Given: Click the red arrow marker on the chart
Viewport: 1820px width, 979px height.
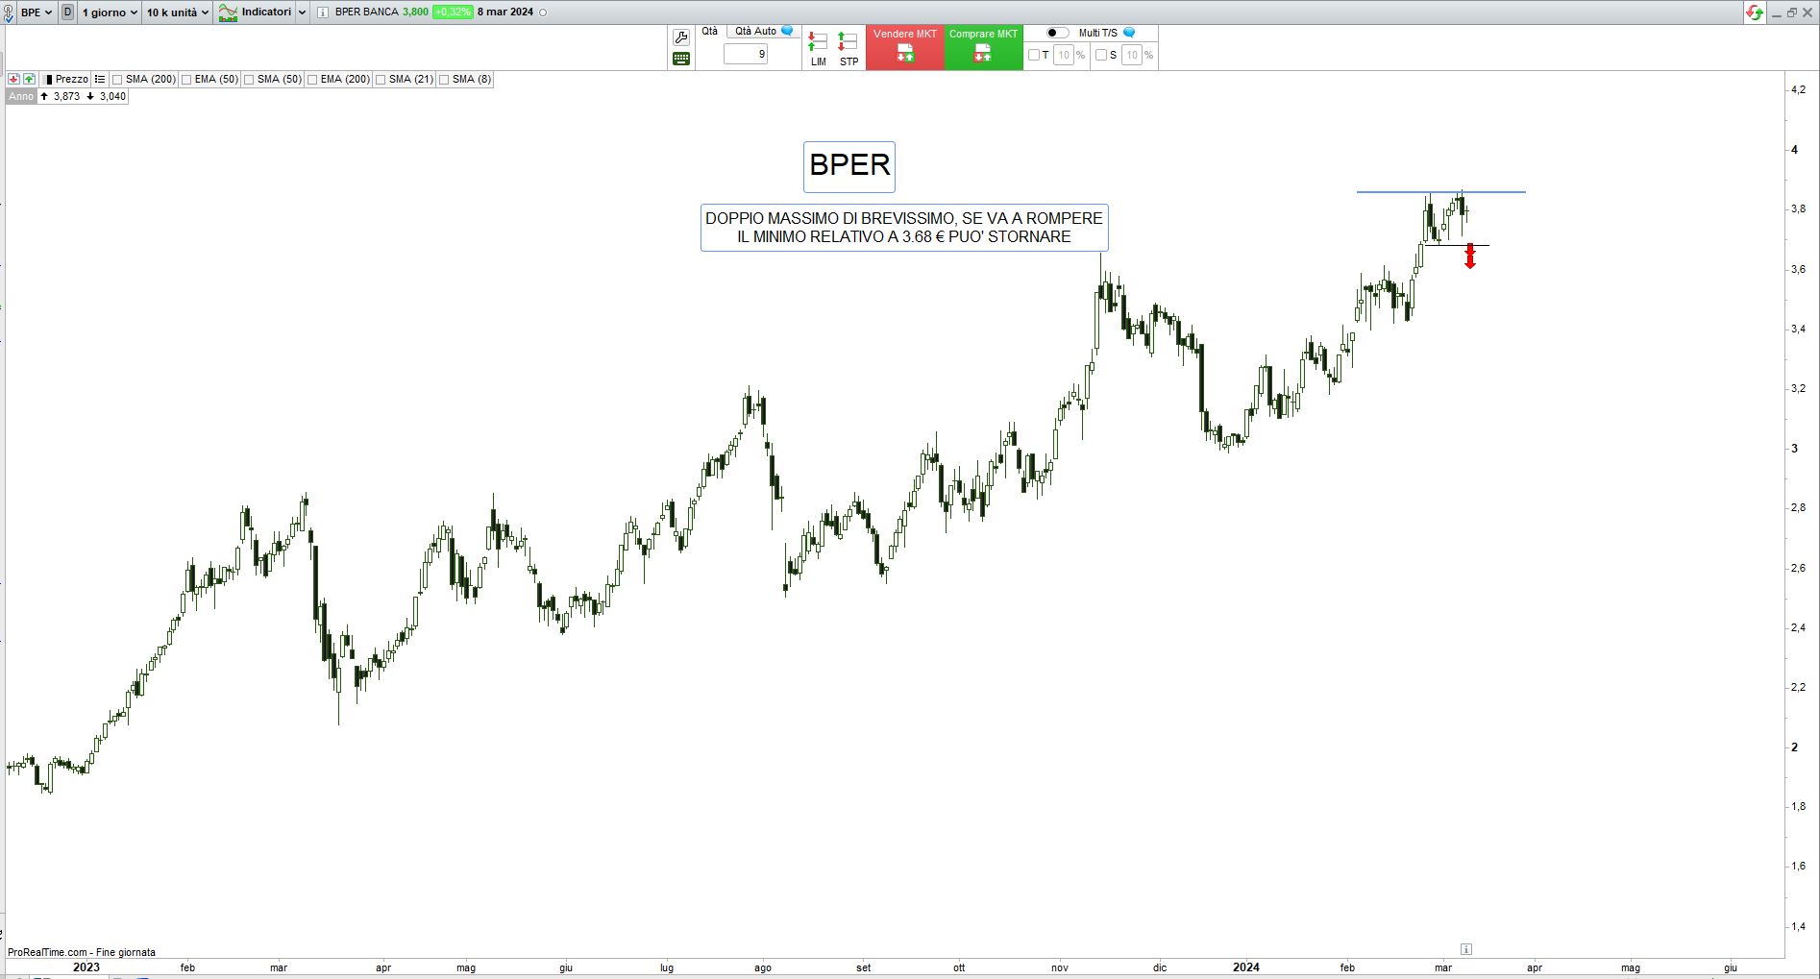Looking at the screenshot, I should [1469, 256].
